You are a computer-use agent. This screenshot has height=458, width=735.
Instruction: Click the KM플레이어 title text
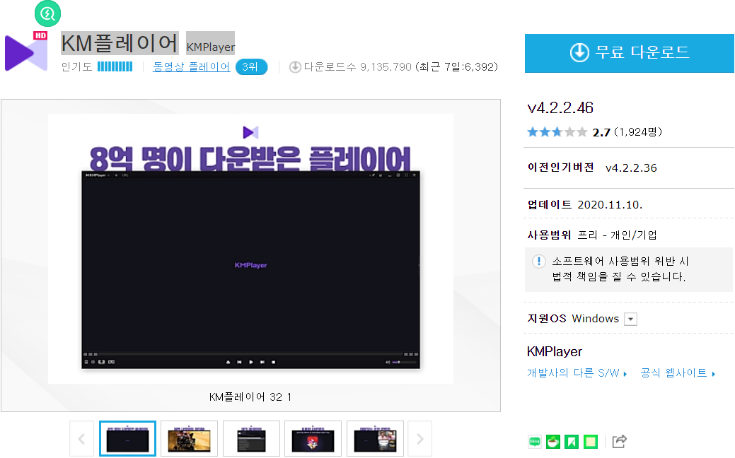point(120,44)
